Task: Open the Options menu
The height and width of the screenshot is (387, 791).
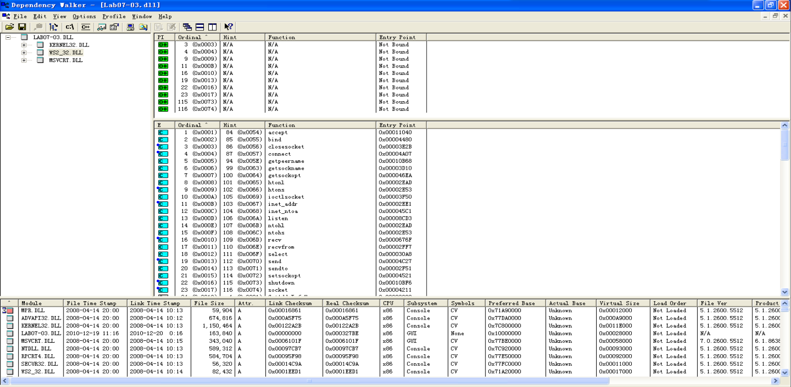Action: click(84, 16)
